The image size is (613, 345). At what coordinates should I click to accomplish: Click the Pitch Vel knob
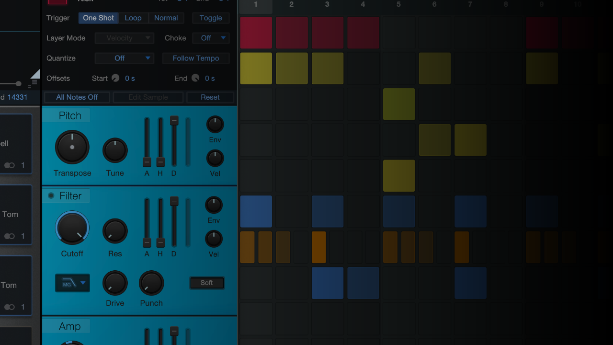(x=215, y=158)
